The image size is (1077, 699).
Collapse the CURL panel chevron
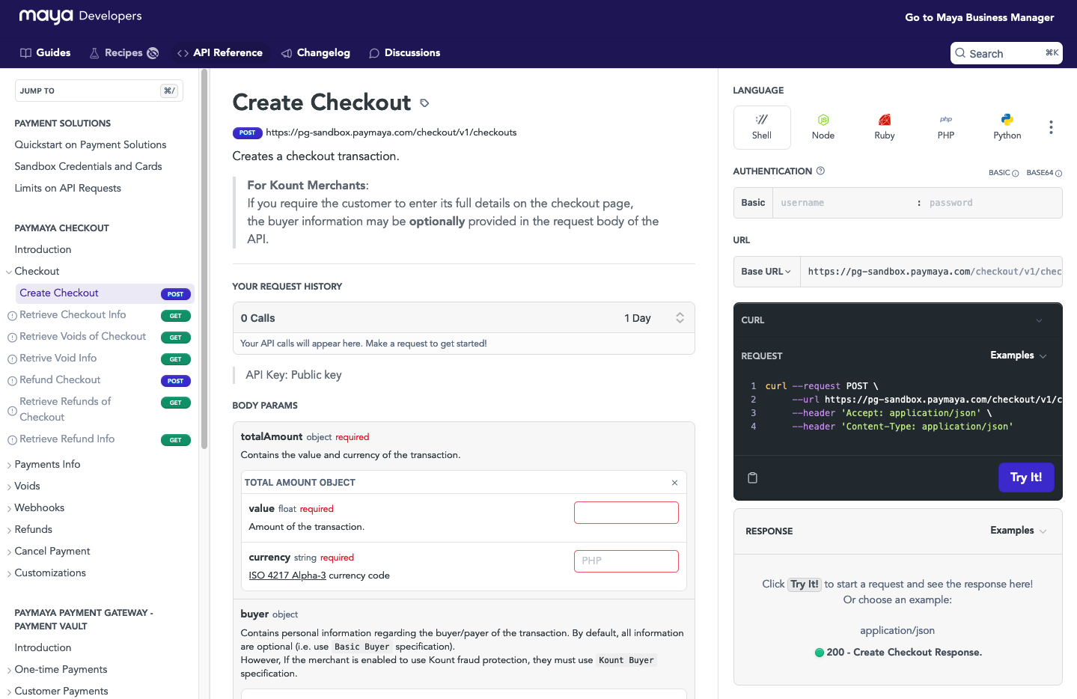pyautogui.click(x=1039, y=320)
